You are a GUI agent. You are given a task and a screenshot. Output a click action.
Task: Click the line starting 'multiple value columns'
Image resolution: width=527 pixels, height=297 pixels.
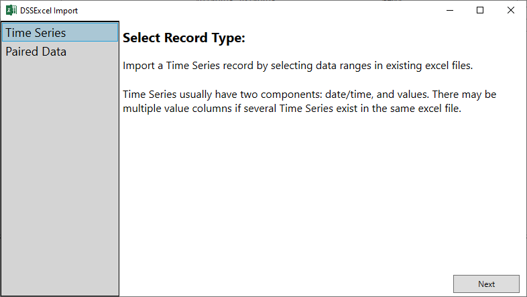click(x=292, y=109)
